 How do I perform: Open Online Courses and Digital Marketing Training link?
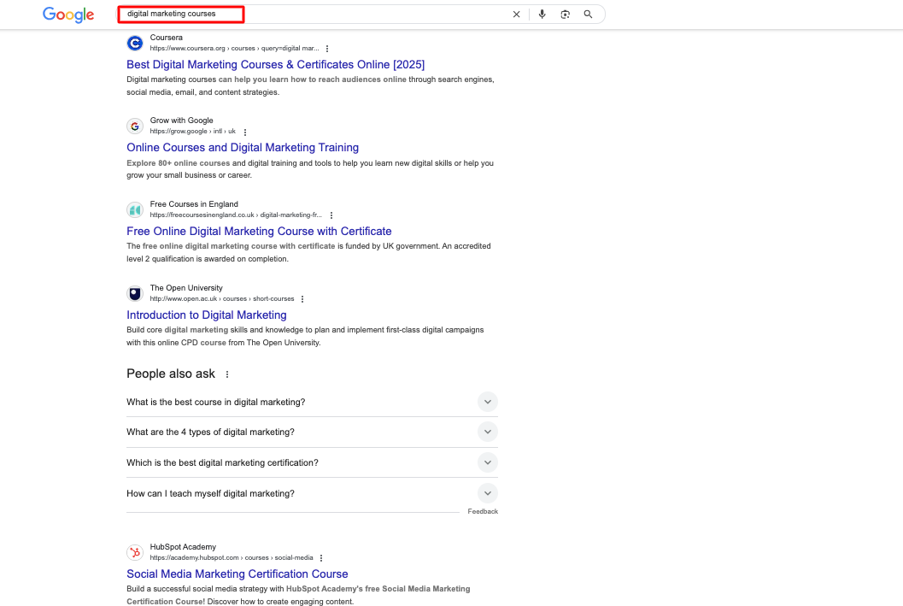click(x=243, y=148)
